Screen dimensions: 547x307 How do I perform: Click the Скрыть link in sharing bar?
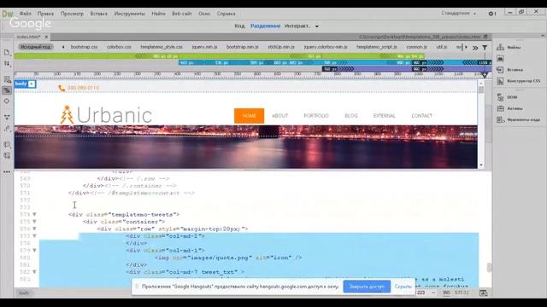coord(403,287)
